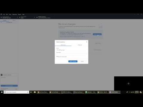This screenshot has width=143, height=107.
Task: Toggle the changed files select-all checkbox
Action: (1, 23)
